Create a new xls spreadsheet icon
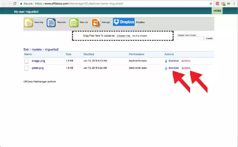This screenshot has height=147, width=238. coord(74,23)
